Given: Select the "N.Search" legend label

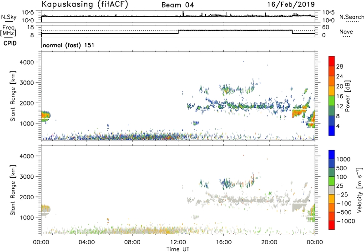Looking at the screenshot, I should [352, 17].
